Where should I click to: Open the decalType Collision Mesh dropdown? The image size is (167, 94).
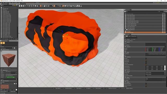tap(156, 74)
